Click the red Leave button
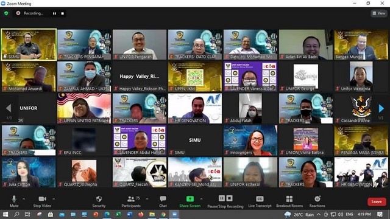Screen dimensions: 390x219 click(x=377, y=201)
